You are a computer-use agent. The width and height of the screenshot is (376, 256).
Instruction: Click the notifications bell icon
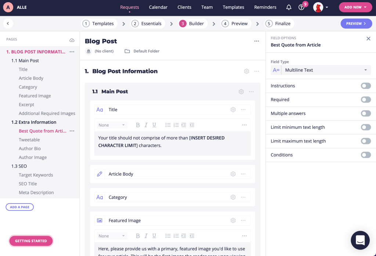tap(289, 7)
